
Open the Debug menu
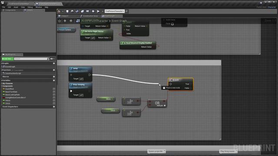click(30, 7)
